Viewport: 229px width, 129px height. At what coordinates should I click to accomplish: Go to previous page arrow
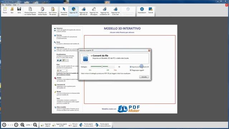click(x=4, y=125)
